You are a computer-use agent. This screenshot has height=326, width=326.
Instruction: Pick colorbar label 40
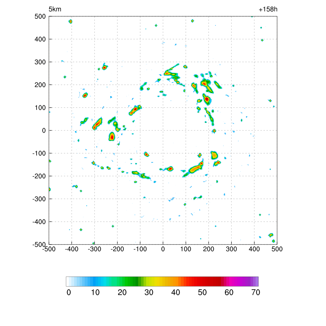[176, 293]
